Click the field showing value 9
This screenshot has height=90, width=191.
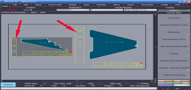coord(107,10)
